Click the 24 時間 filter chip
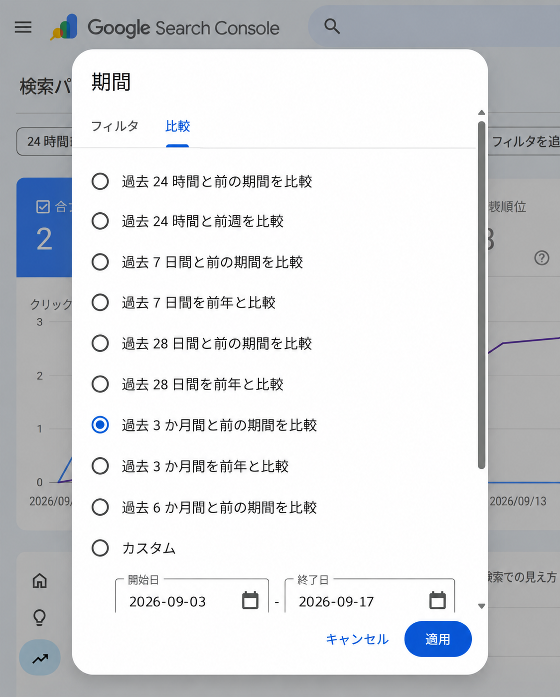Image resolution: width=560 pixels, height=697 pixels. tap(44, 141)
